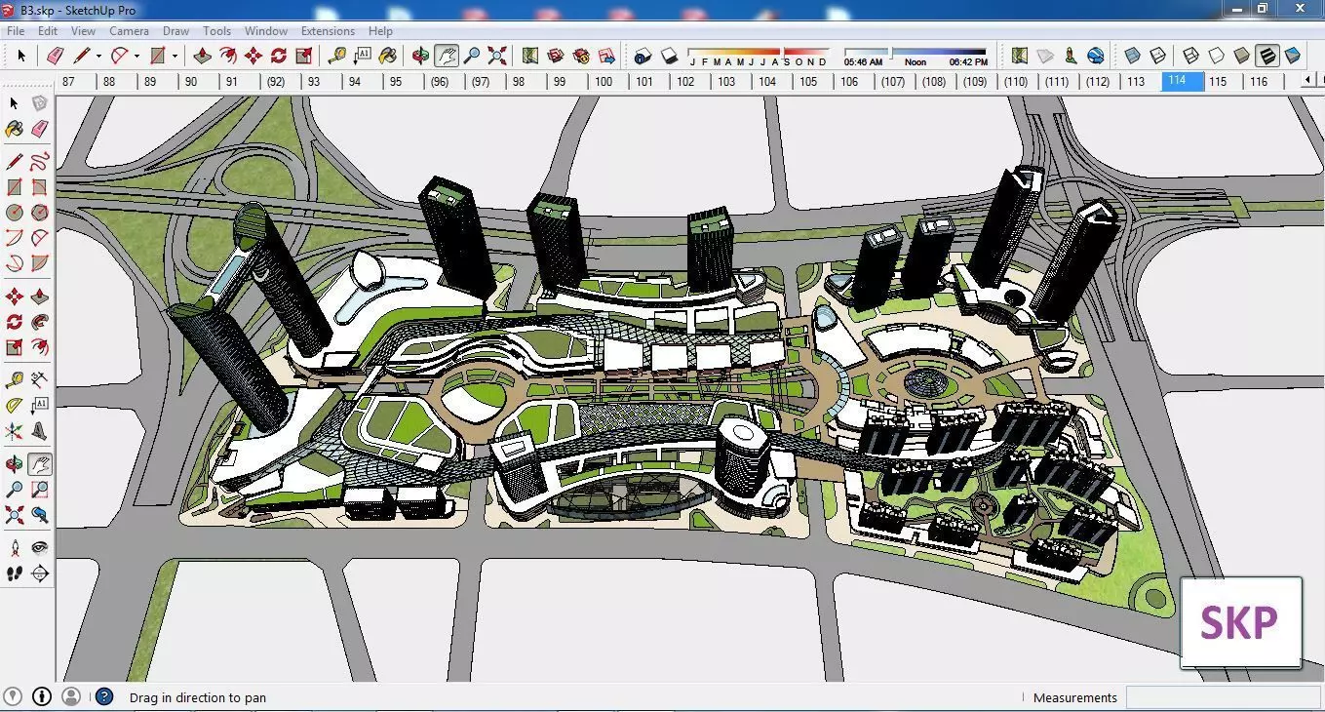The width and height of the screenshot is (1325, 712).
Task: Open the Shape tool dropdown arrow
Action: click(x=175, y=56)
